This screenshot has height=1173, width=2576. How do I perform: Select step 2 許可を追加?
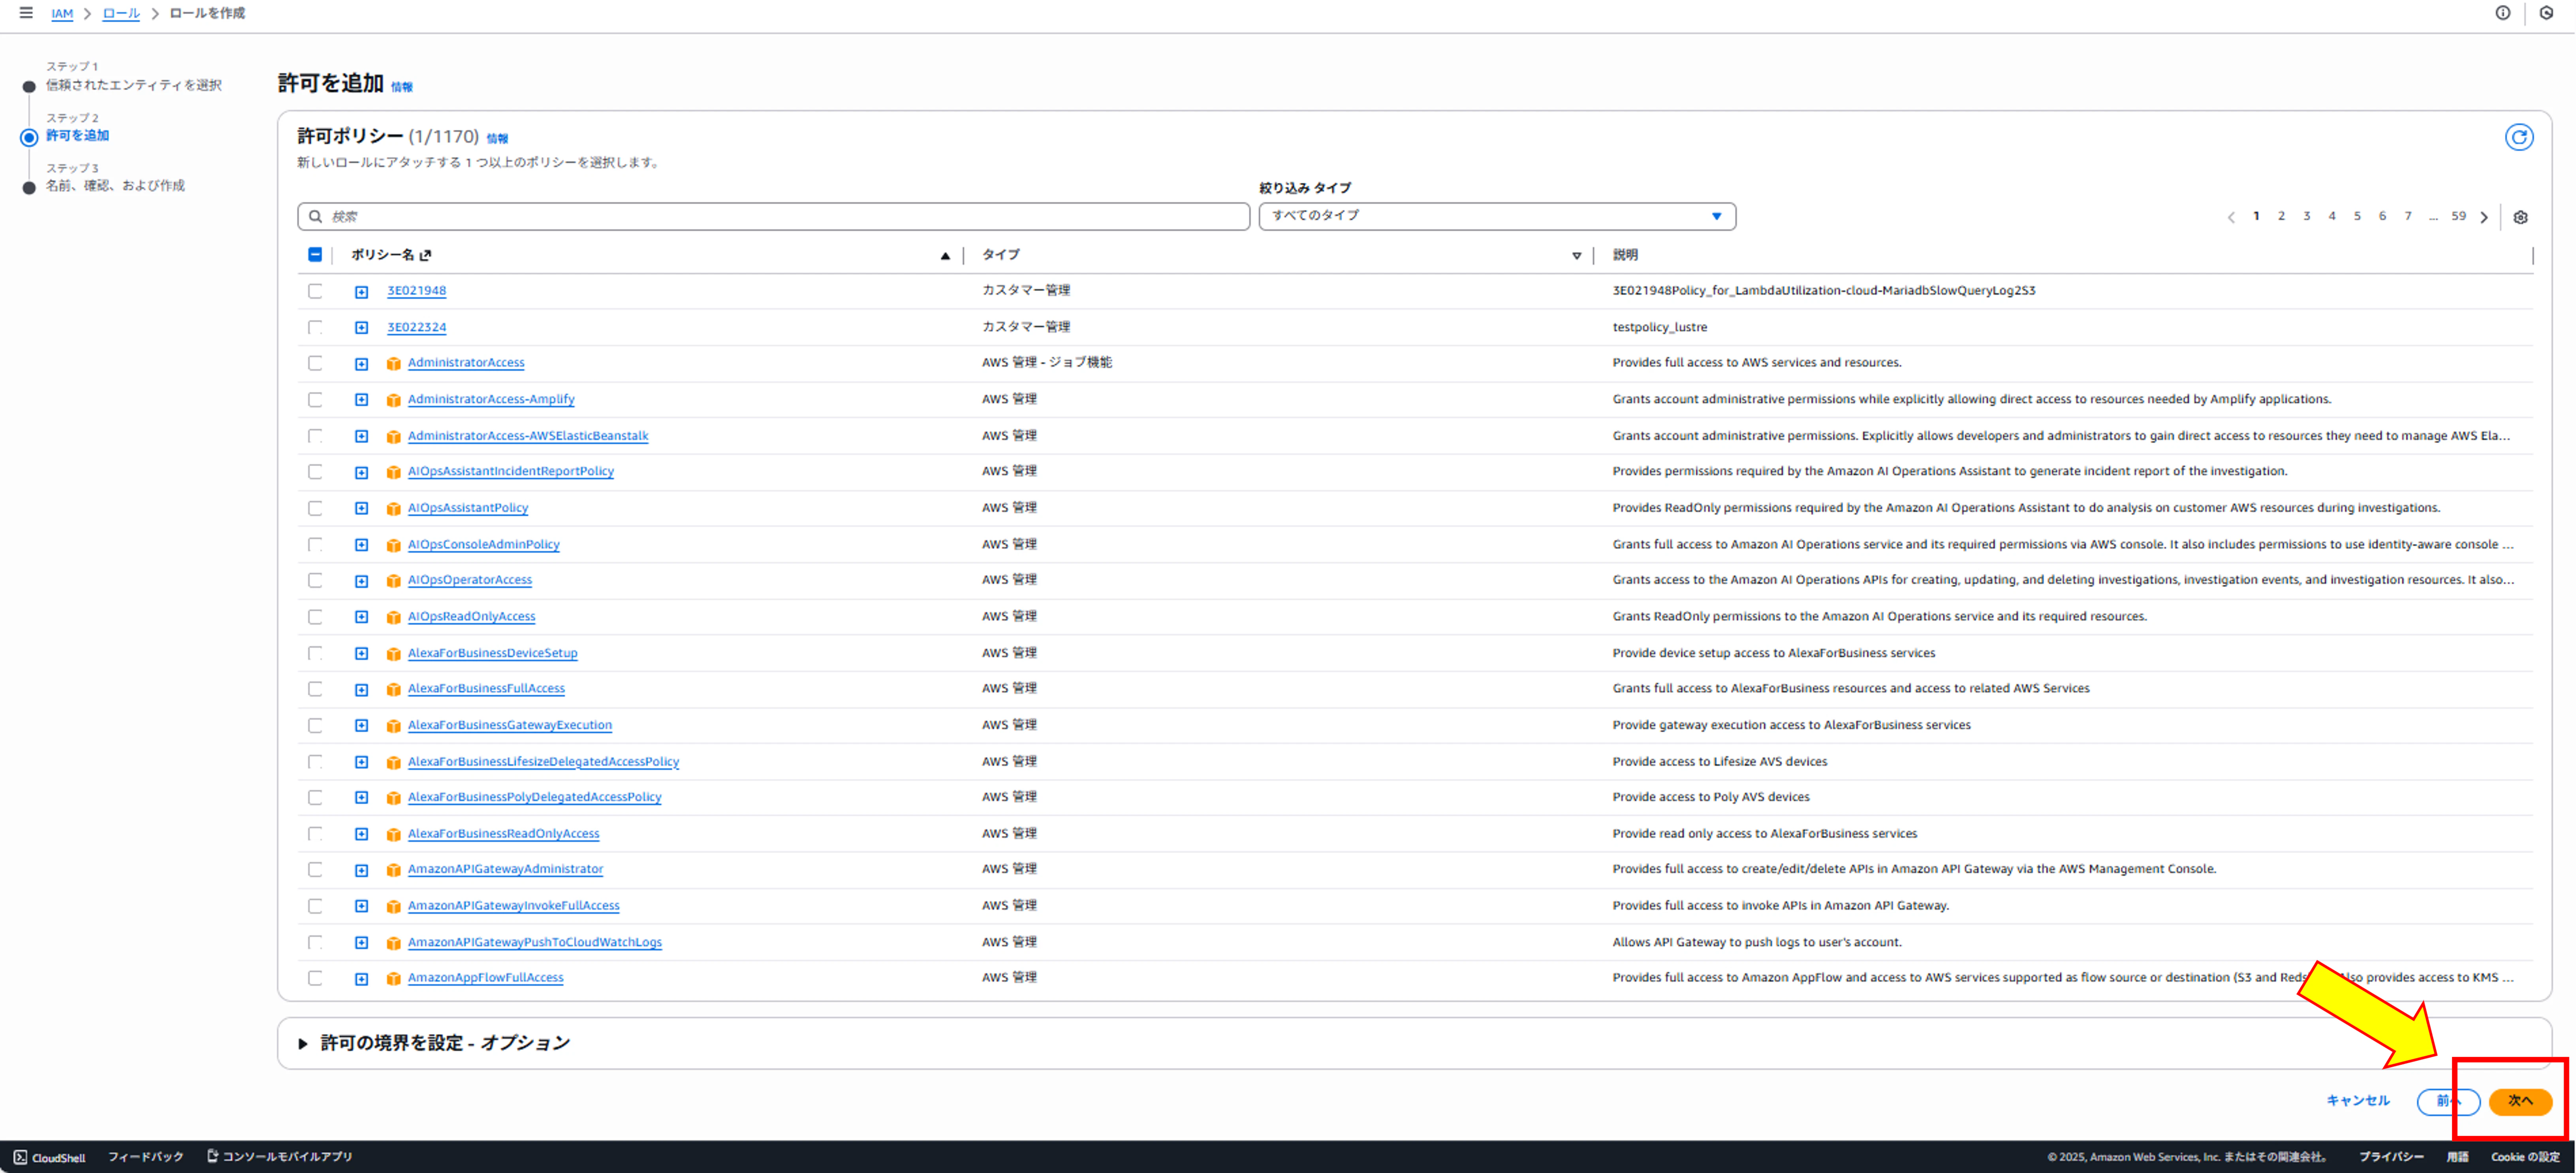click(77, 136)
